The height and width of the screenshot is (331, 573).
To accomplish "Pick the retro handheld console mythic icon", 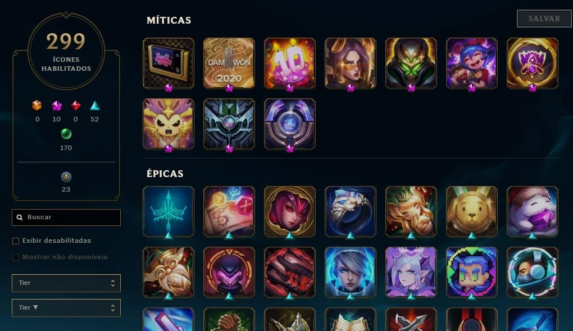I will tap(169, 64).
